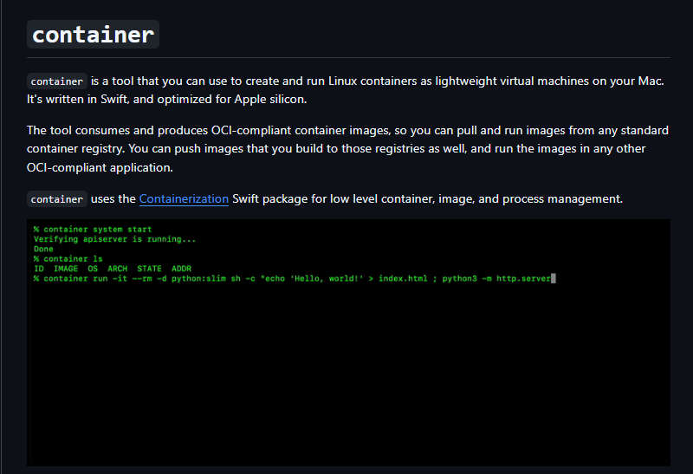Open the Containerization Swift package link
693x474 pixels.
(184, 199)
